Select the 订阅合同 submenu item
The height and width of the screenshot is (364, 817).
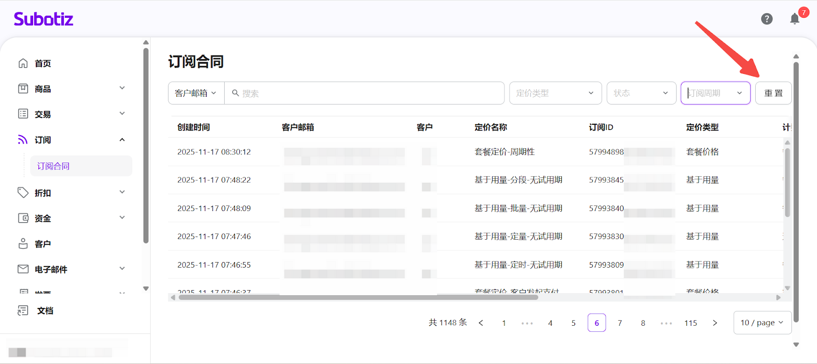click(x=54, y=166)
